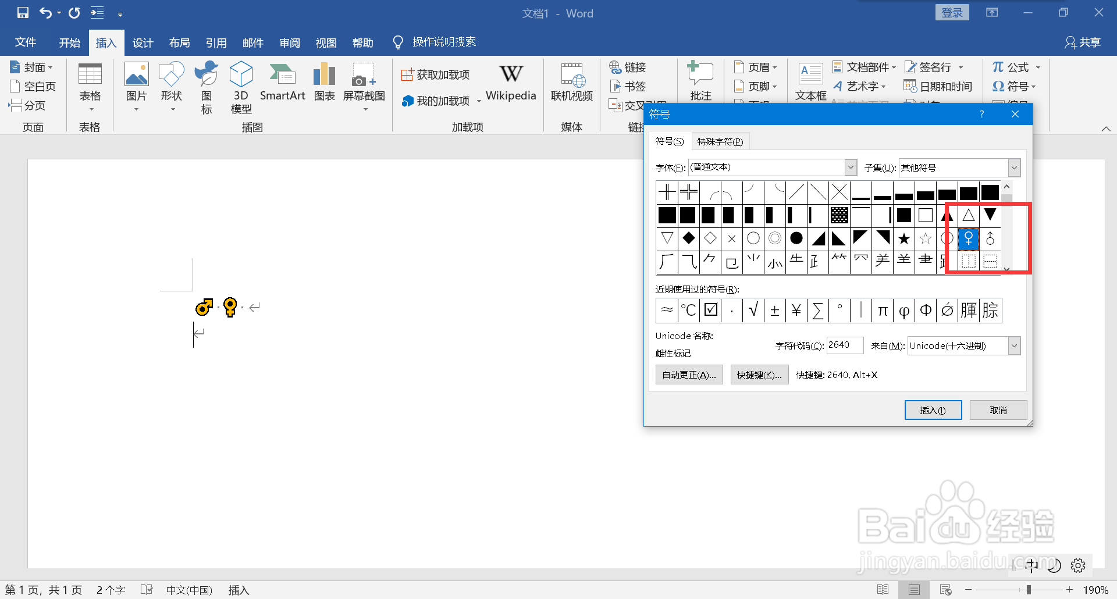Click the 共享 share button
This screenshot has height=599, width=1117.
1083,42
